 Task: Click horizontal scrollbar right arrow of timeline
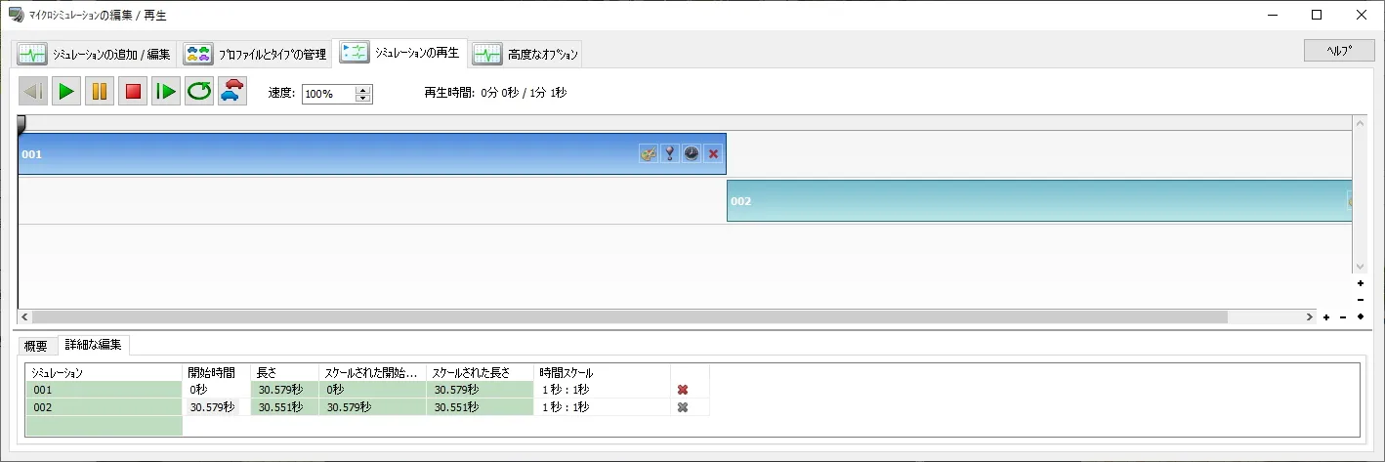click(1310, 316)
